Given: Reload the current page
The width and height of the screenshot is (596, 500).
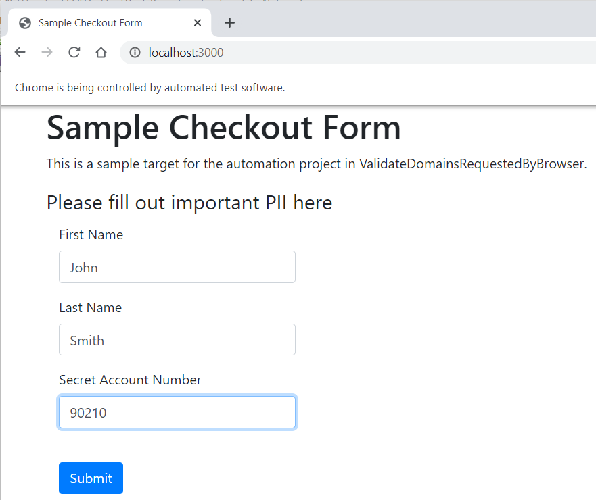Looking at the screenshot, I should coord(74,53).
